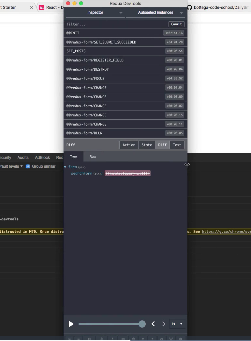Select the redux-form/BLUR action
Image resolution: width=251 pixels, height=341 pixels.
(x=125, y=133)
